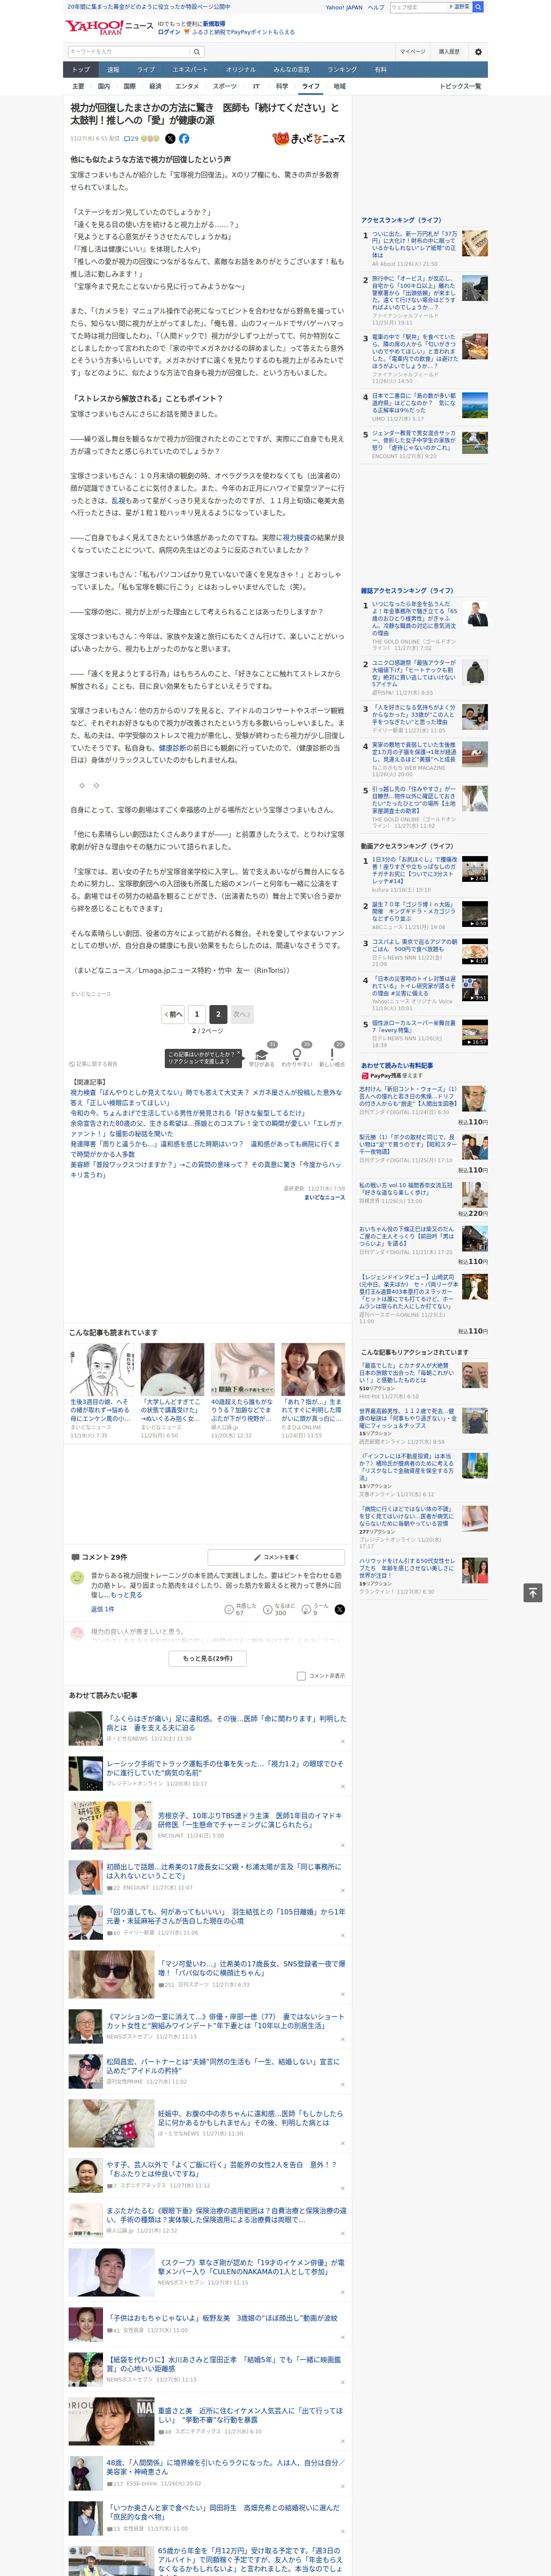Click the back-to-top arrow button
This screenshot has width=551, height=2576.
click(x=533, y=1592)
